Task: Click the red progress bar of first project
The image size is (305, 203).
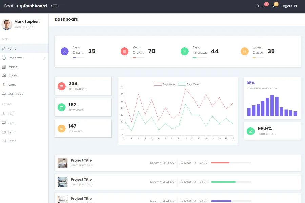Action: [220, 163]
